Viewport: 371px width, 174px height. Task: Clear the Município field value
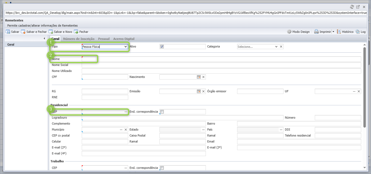click(x=126, y=130)
